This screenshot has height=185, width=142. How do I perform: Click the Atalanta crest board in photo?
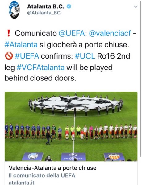pos(33,156)
